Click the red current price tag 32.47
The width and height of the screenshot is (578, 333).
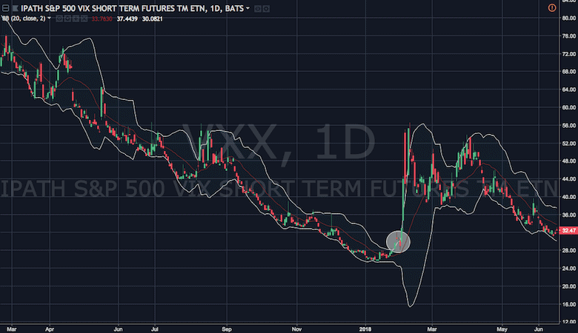[x=569, y=231]
